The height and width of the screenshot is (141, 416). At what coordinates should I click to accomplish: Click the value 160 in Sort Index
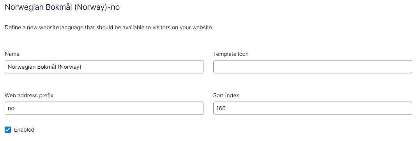tap(221, 108)
